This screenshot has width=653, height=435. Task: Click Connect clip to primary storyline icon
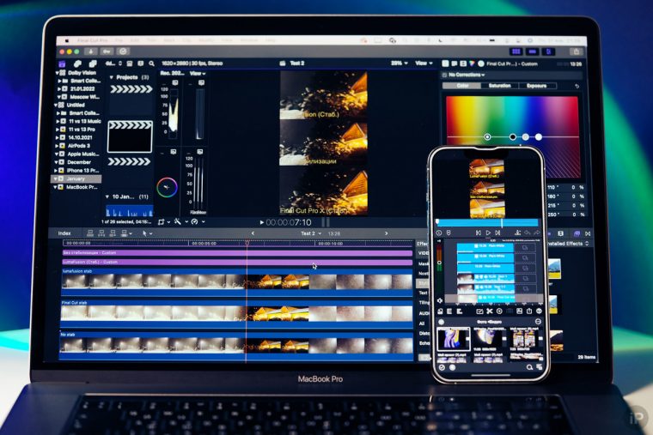click(x=90, y=233)
